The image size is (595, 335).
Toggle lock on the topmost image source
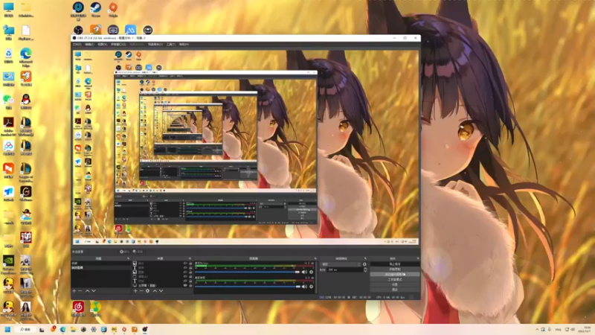(190, 264)
